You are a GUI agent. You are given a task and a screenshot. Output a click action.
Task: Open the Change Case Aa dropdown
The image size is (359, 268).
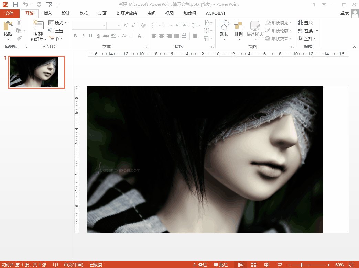[126, 36]
